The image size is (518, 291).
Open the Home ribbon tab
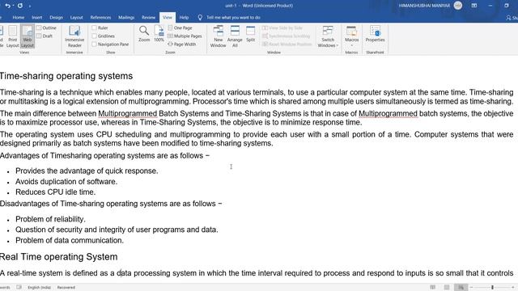[18, 18]
